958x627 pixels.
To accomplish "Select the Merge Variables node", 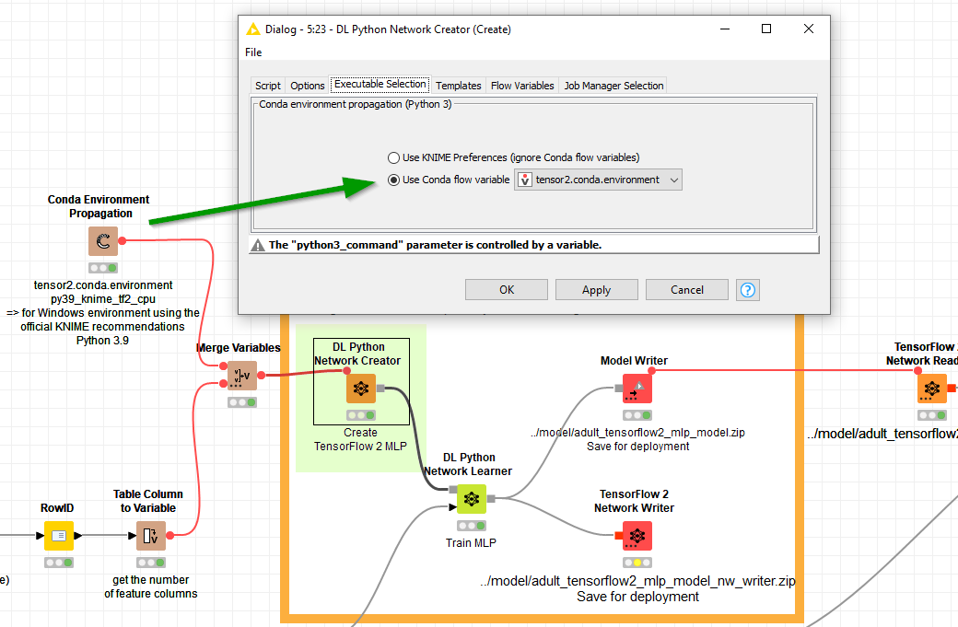I will click(x=240, y=376).
